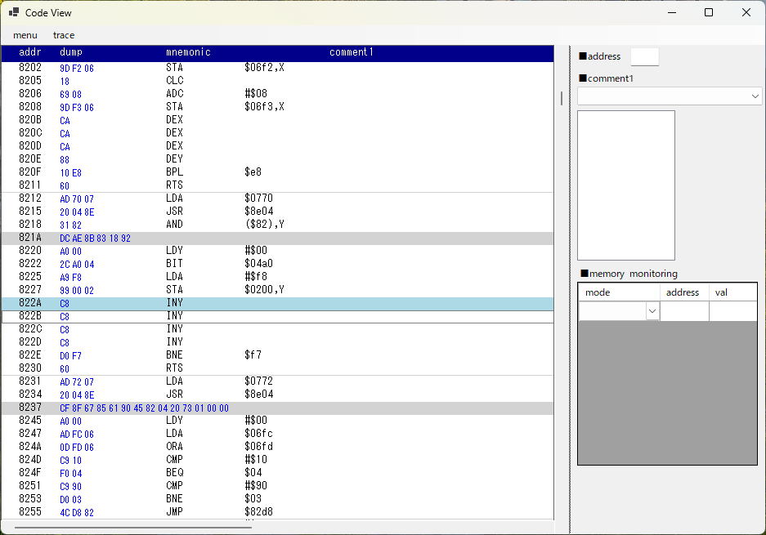Expand the comment1 combo box dropdown

755,96
